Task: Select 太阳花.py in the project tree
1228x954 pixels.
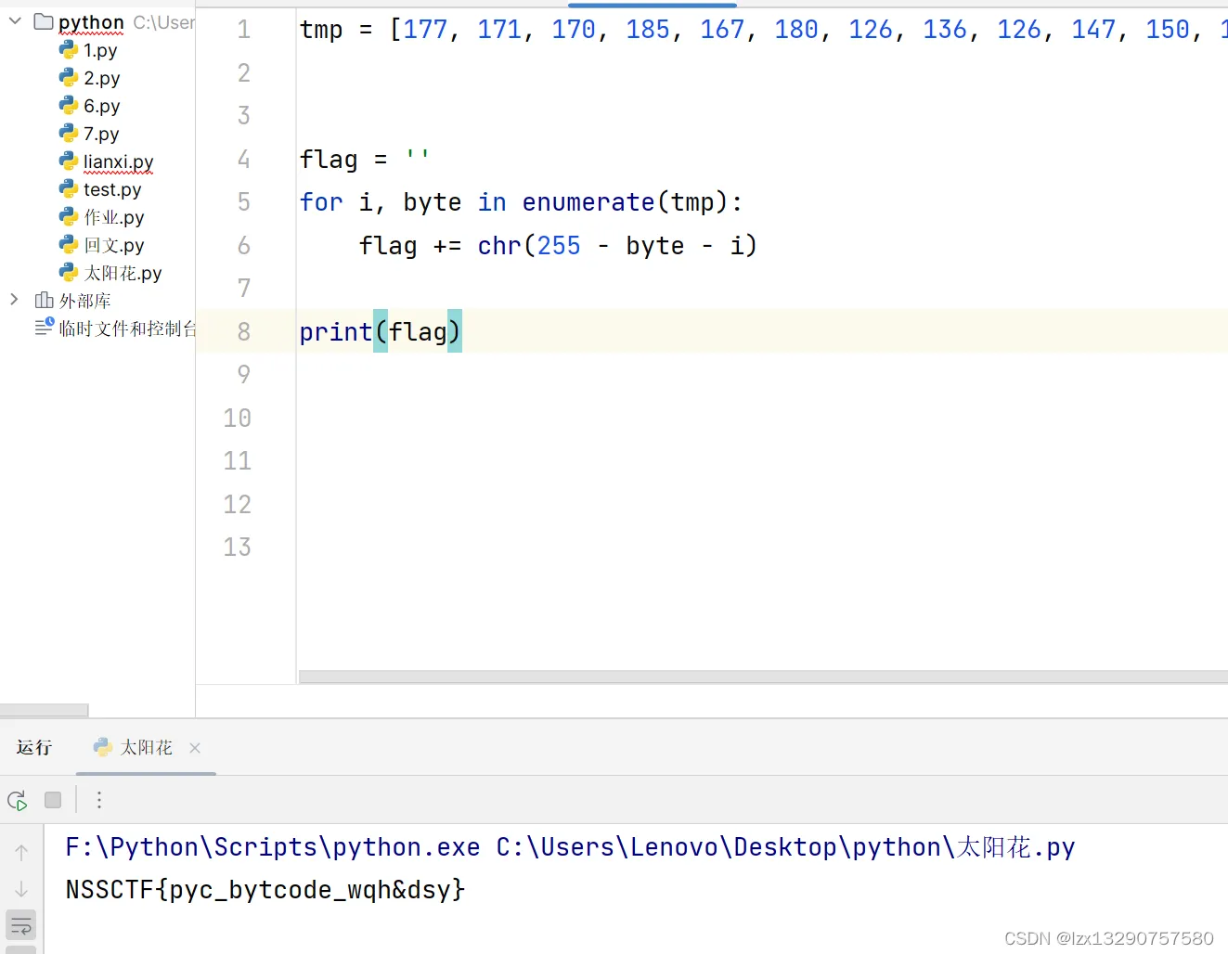Action: 123,273
